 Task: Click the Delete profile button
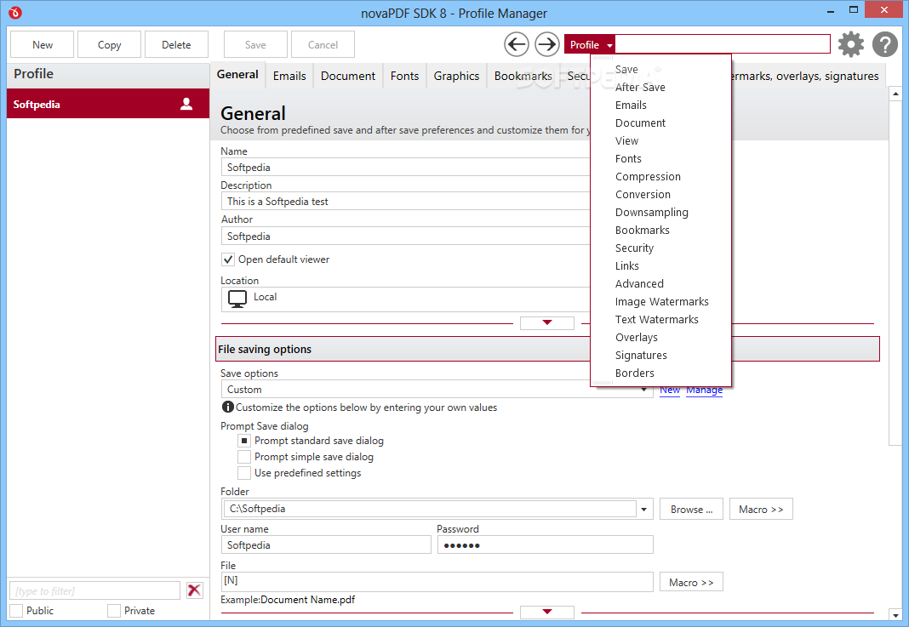[176, 44]
